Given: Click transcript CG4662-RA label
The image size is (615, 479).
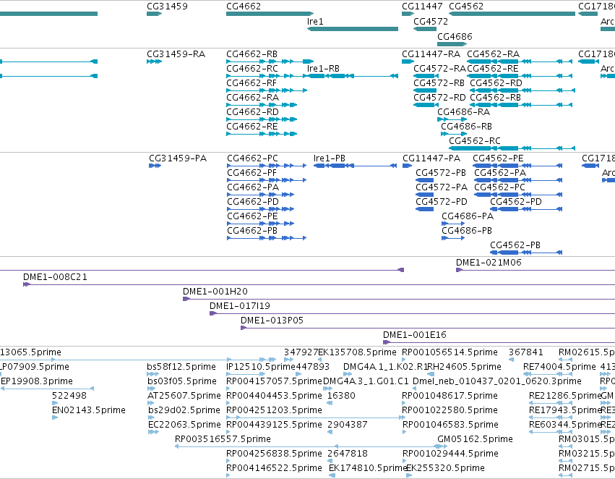Looking at the screenshot, I should (x=253, y=98).
